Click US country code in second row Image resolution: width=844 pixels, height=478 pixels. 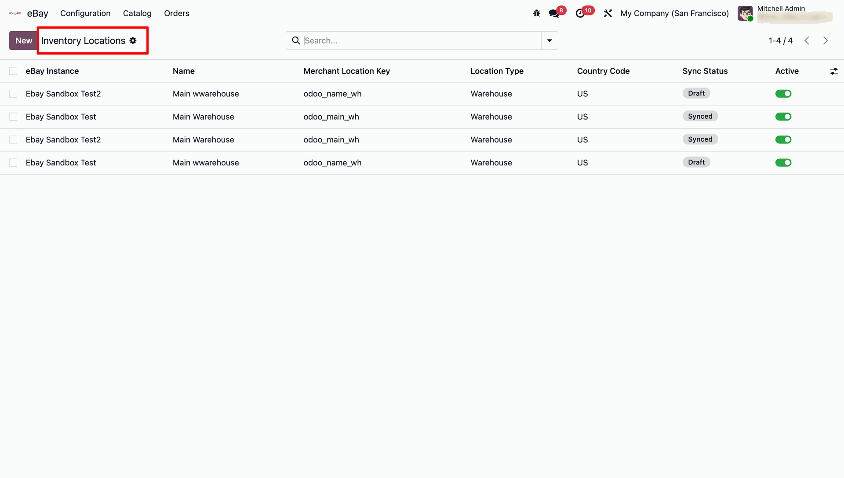click(x=582, y=117)
